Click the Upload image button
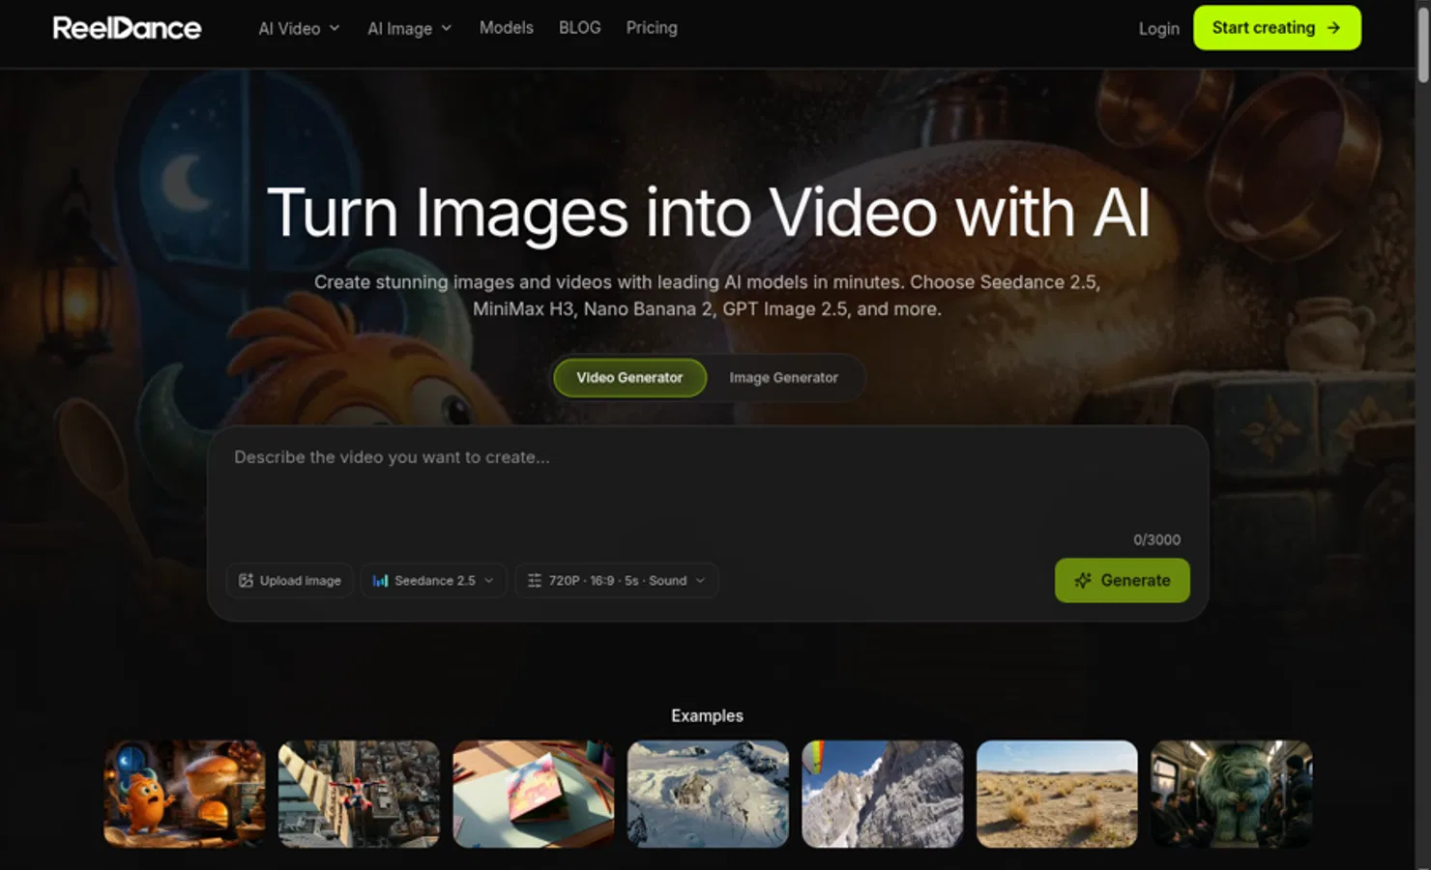The image size is (1431, 870). [289, 581]
